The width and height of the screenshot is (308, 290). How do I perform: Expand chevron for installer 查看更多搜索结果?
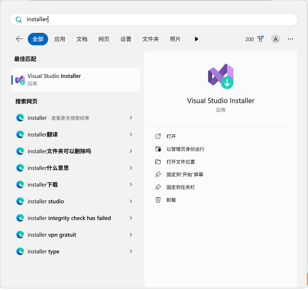pos(131,118)
